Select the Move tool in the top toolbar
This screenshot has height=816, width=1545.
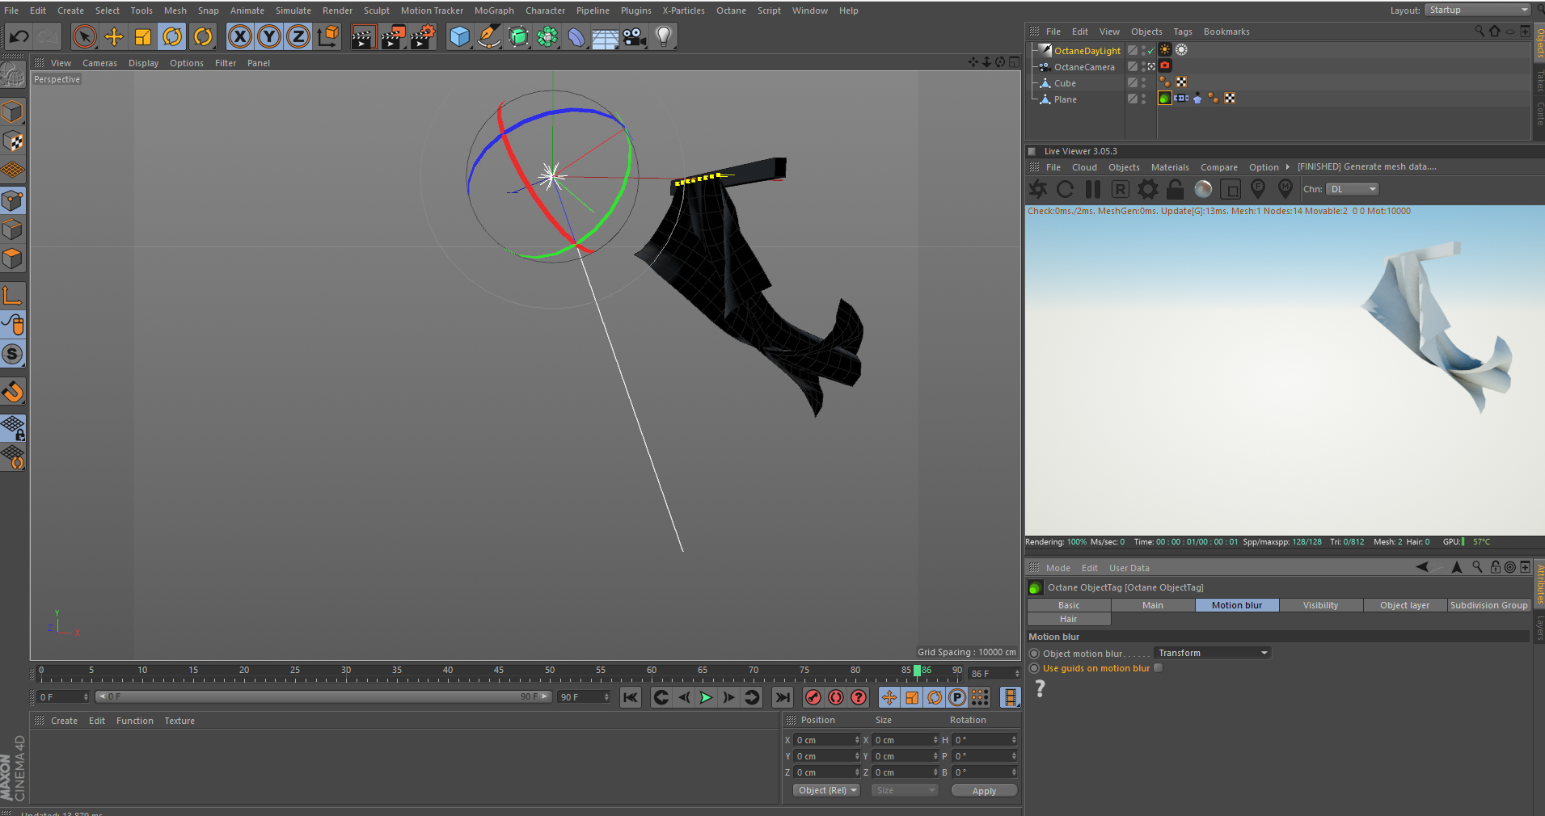114,36
